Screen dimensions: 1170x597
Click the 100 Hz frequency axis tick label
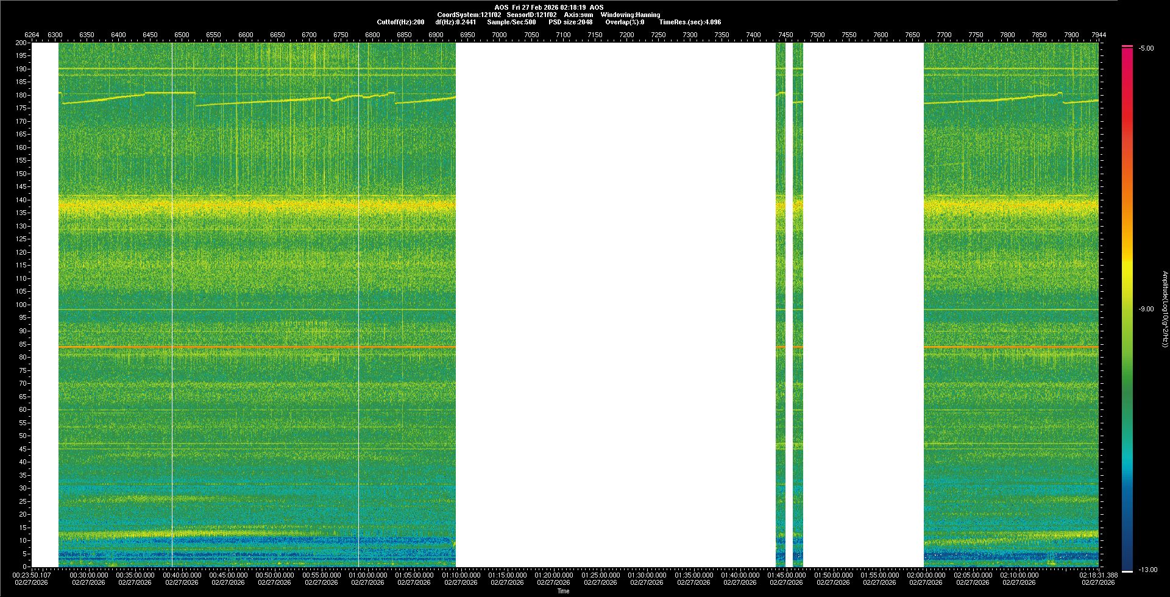pyautogui.click(x=21, y=305)
